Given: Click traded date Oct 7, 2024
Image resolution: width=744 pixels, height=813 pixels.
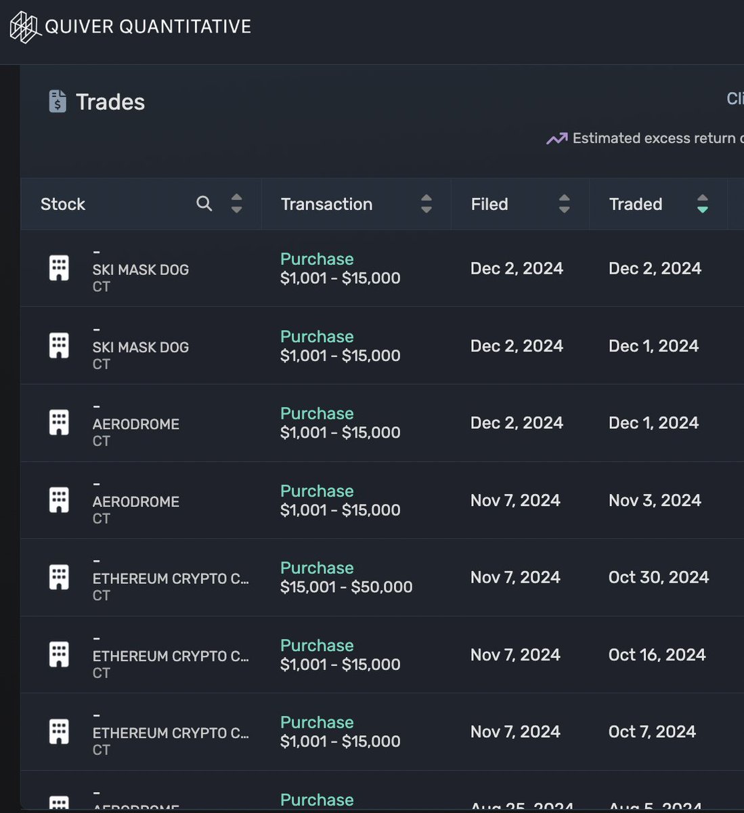Looking at the screenshot, I should [652, 732].
